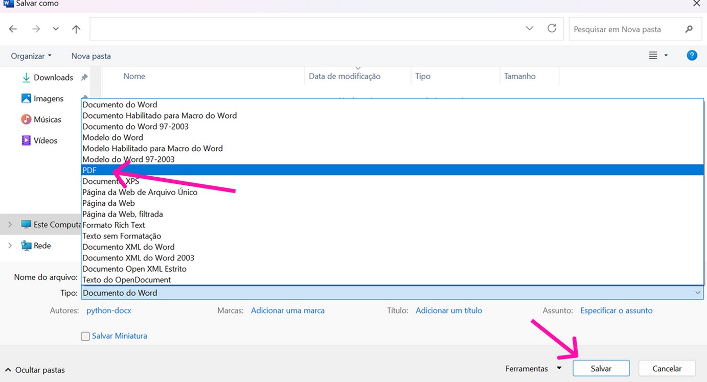Click the magnifier search icon
This screenshot has width=707, height=382.
(x=689, y=29)
